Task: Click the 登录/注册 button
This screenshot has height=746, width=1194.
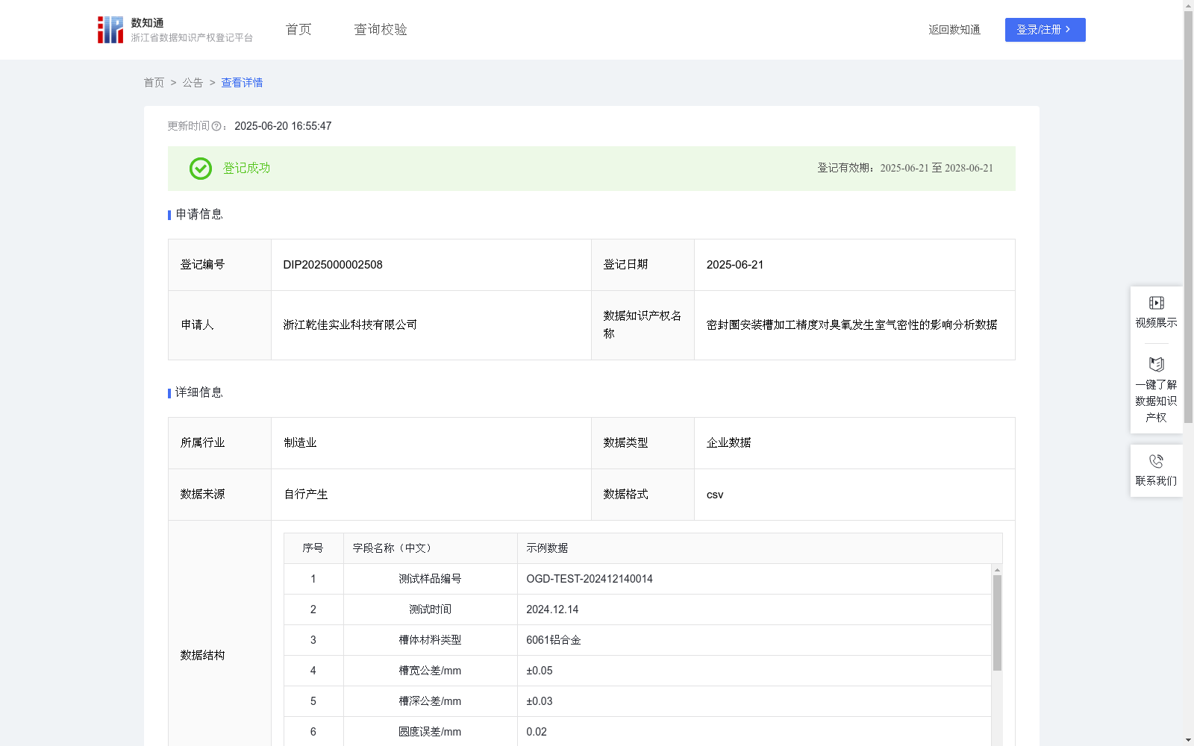Action: tap(1045, 30)
